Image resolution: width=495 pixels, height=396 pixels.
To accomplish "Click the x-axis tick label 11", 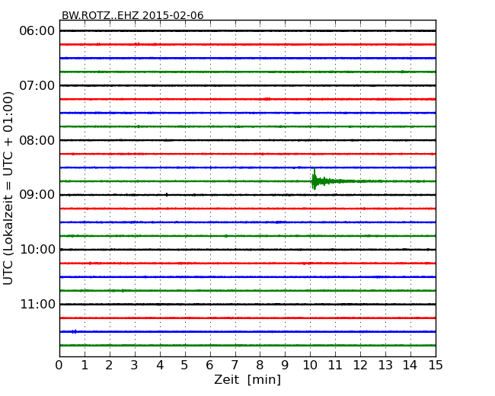I will [335, 365].
